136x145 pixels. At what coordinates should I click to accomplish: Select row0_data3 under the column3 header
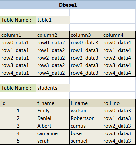pos(86,42)
